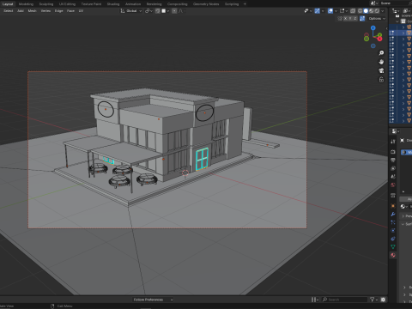Open the Particles properties tab
This screenshot has height=309, width=412.
(393, 222)
